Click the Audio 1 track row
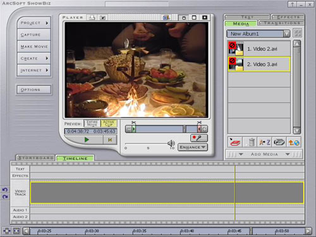316x237 pixels. point(167,210)
